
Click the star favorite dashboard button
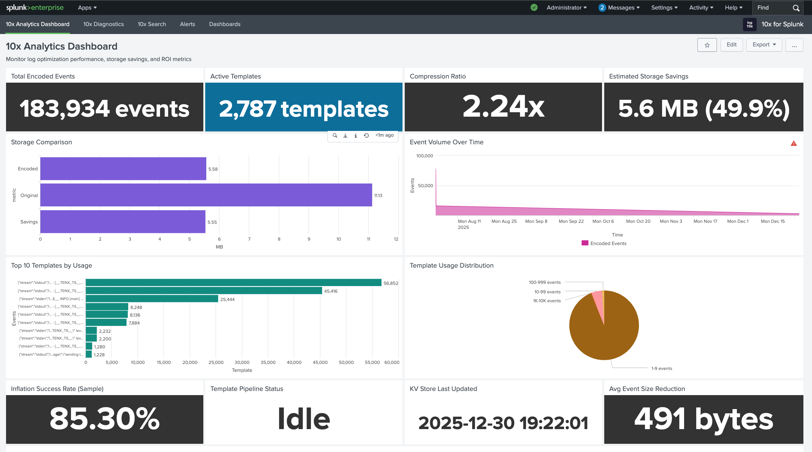pyautogui.click(x=707, y=45)
